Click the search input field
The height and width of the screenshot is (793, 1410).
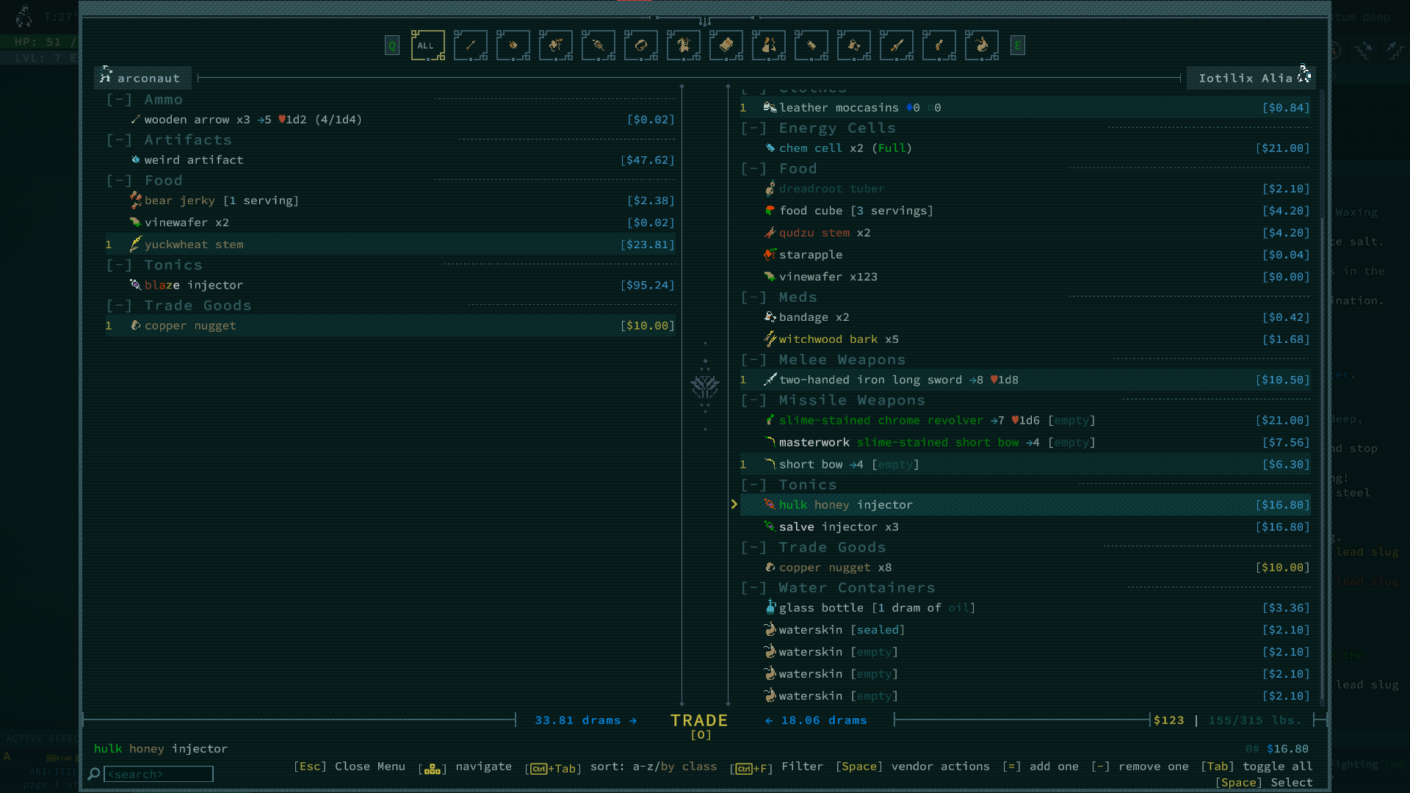pyautogui.click(x=158, y=774)
